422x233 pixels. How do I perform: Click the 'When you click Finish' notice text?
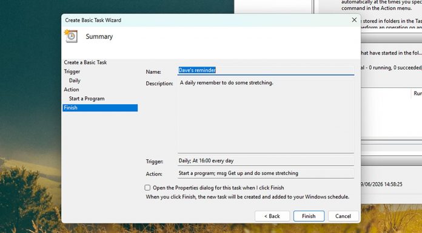tap(247, 197)
